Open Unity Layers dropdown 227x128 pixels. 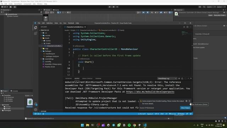211,7
